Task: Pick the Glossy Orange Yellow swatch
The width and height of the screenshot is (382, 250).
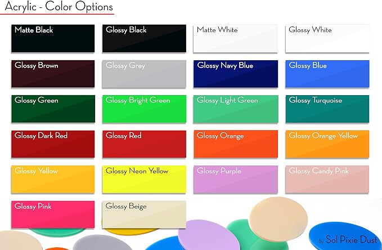Action: click(327, 144)
